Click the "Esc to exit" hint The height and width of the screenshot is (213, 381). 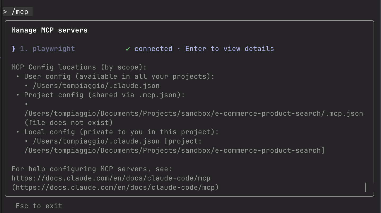pyautogui.click(x=39, y=206)
